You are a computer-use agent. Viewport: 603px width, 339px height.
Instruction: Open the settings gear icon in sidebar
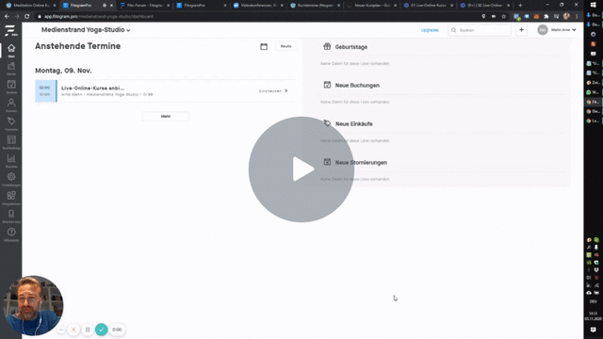tap(11, 179)
